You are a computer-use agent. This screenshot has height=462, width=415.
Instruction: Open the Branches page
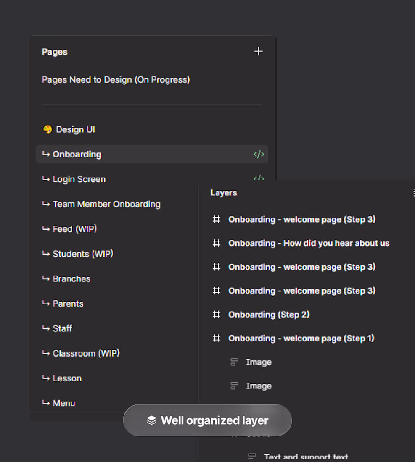pos(71,279)
